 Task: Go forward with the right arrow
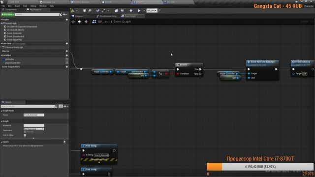coord(86,22)
